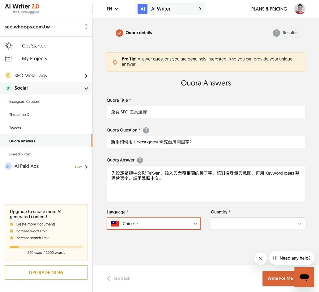The image size is (319, 292).
Task: Open Tweets tool
Action: [15, 128]
